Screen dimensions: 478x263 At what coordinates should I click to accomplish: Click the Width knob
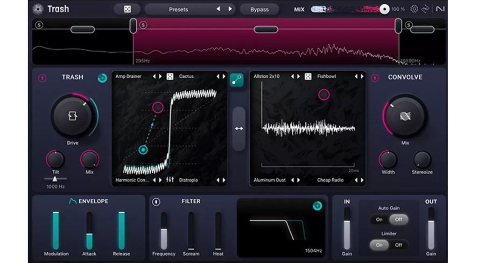coord(388,159)
